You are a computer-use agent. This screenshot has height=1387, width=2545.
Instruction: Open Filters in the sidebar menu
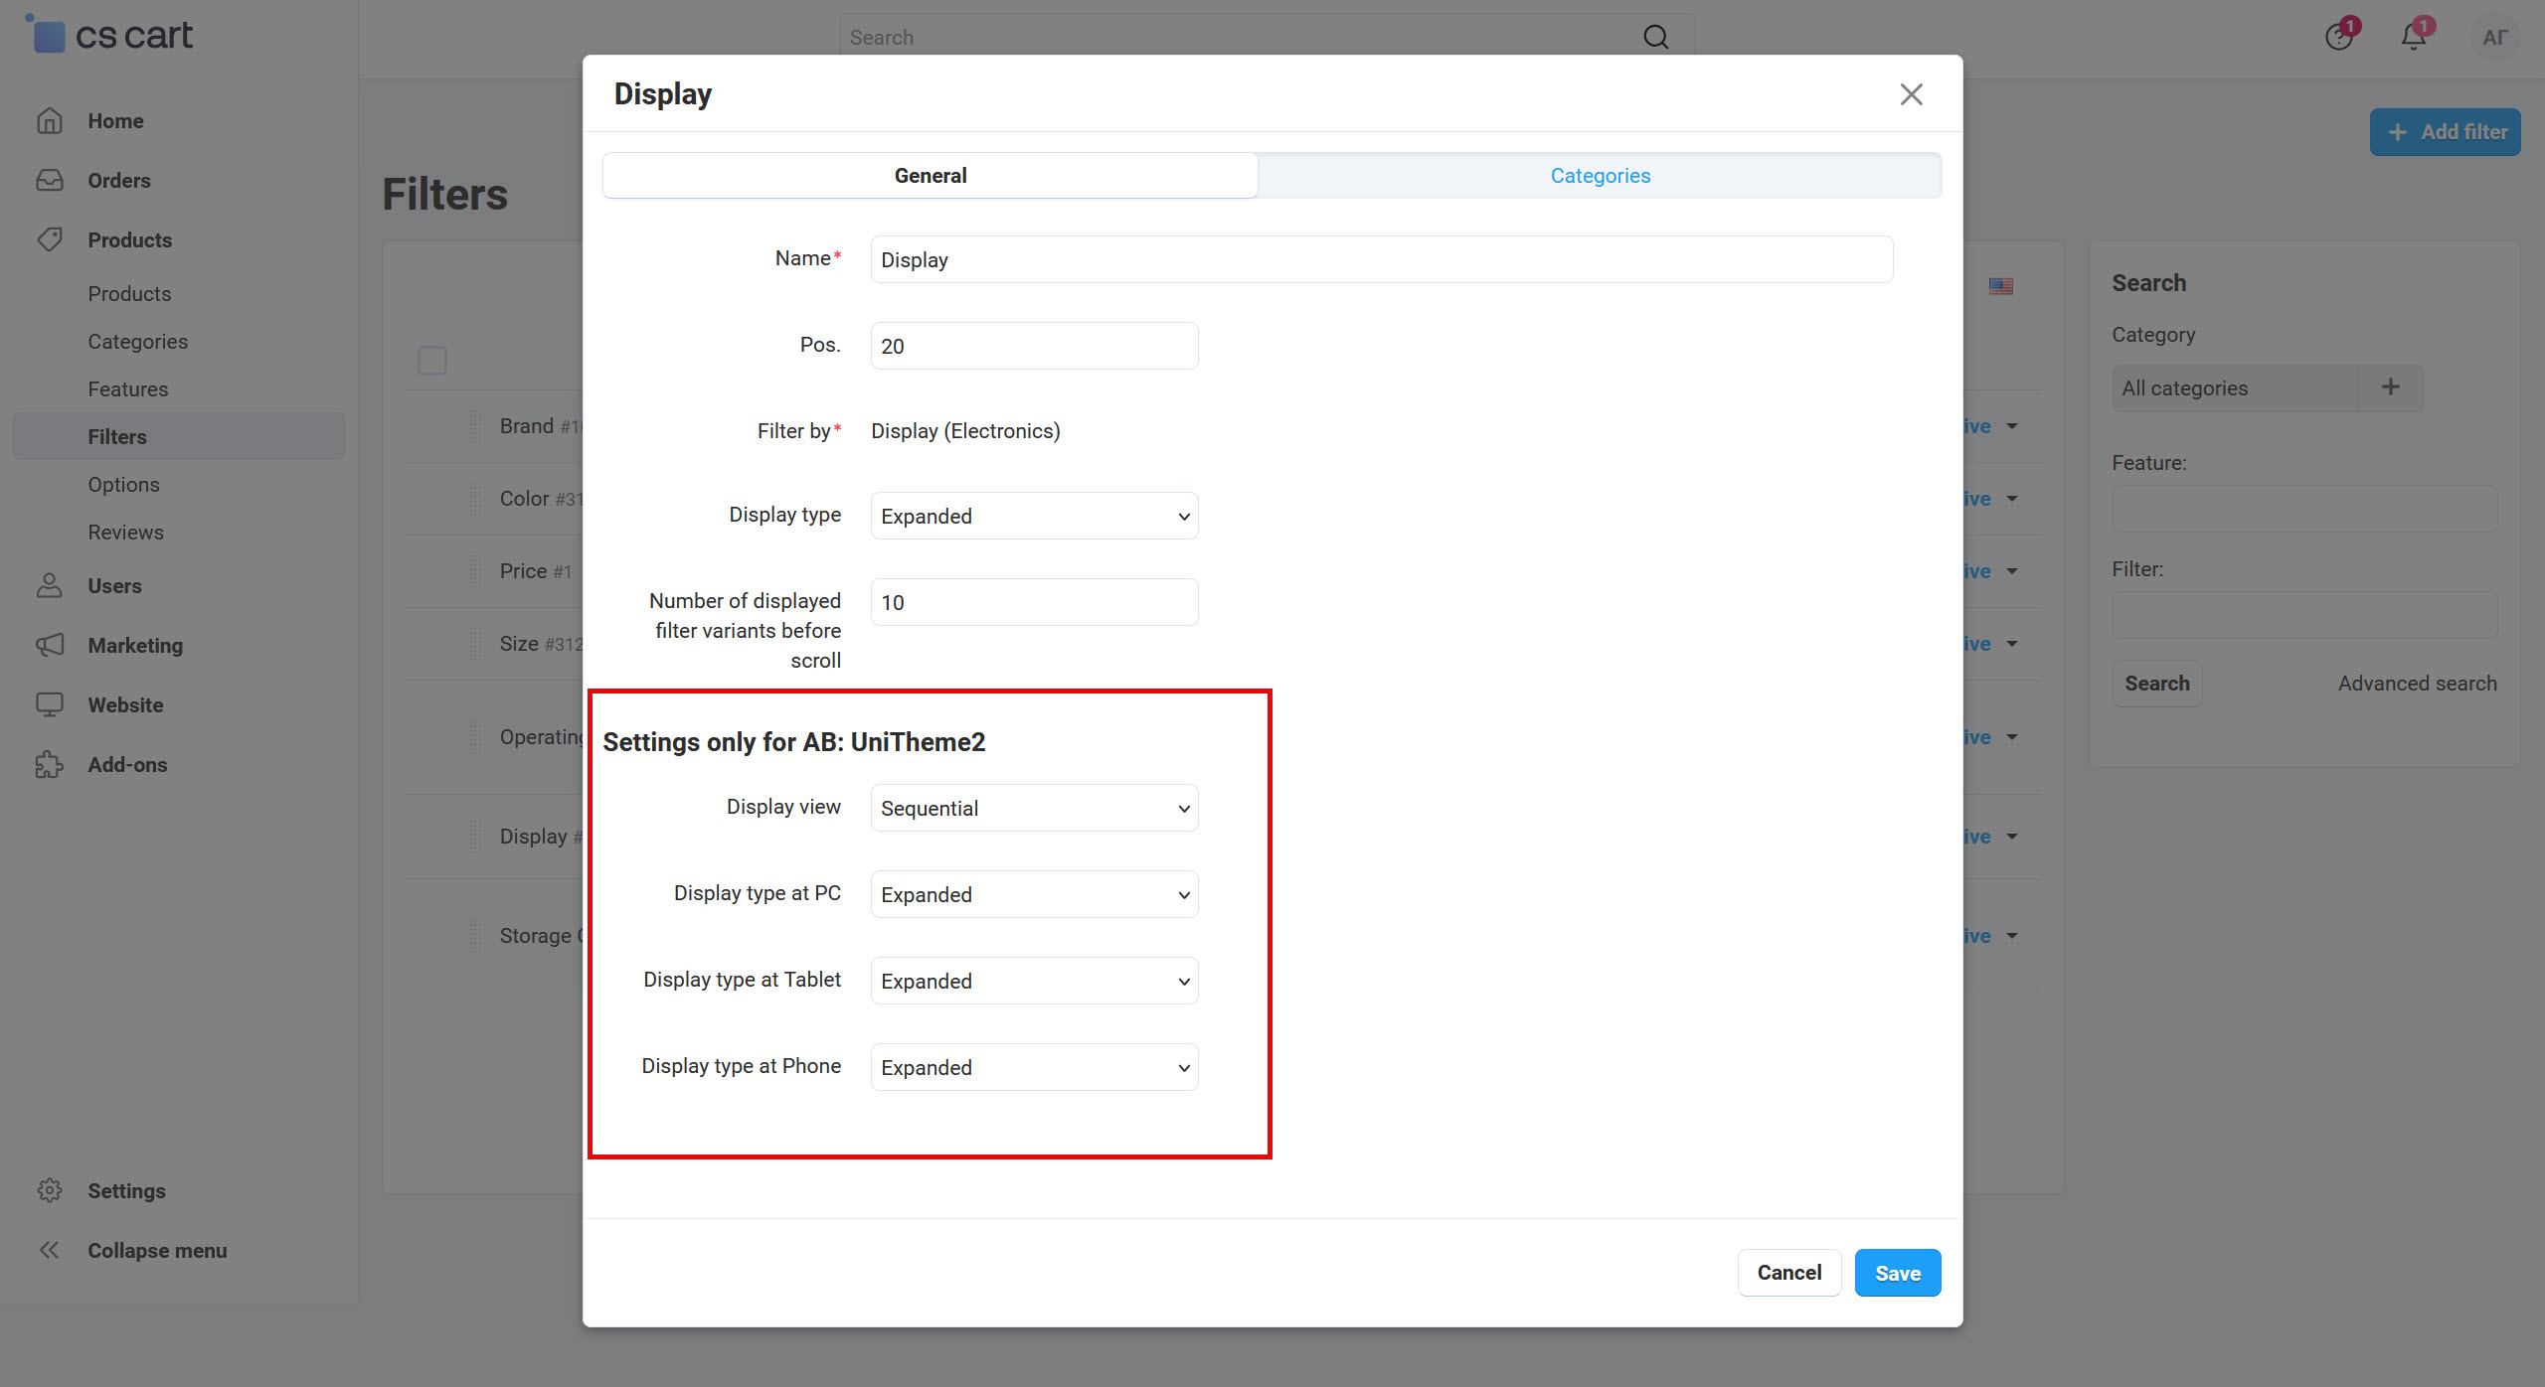coord(179,437)
